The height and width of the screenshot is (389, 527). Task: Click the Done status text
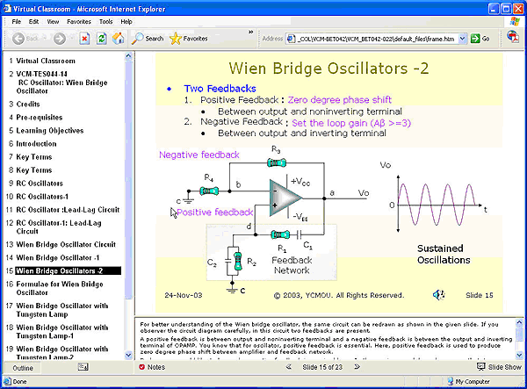click(19, 382)
